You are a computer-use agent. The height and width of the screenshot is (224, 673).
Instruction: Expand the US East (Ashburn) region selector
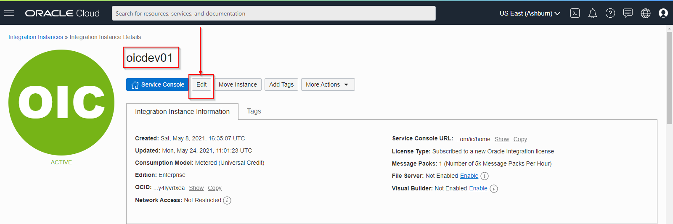530,13
